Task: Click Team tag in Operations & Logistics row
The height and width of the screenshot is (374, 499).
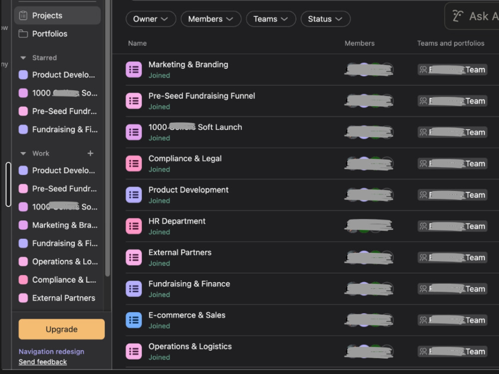Action: 452,352
